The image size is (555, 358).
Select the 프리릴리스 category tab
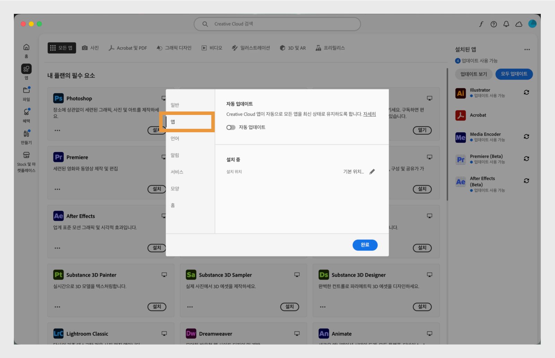[x=330, y=48]
